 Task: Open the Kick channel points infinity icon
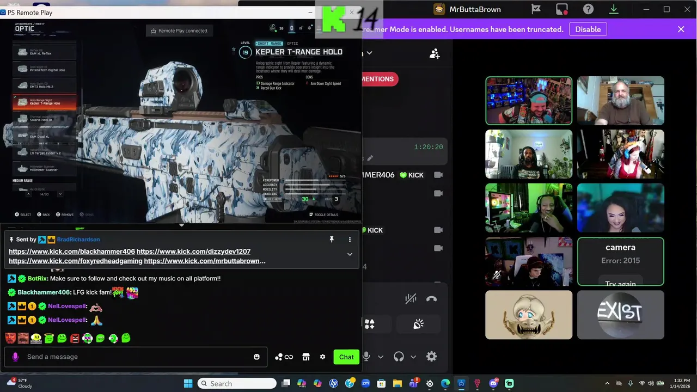[284, 357]
